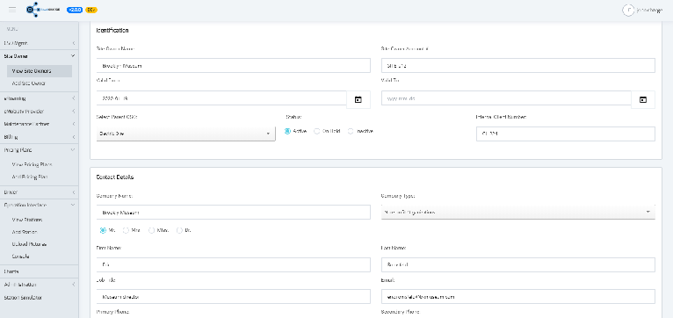
Task: Expand the Billing sidebar section
Action: (x=39, y=137)
